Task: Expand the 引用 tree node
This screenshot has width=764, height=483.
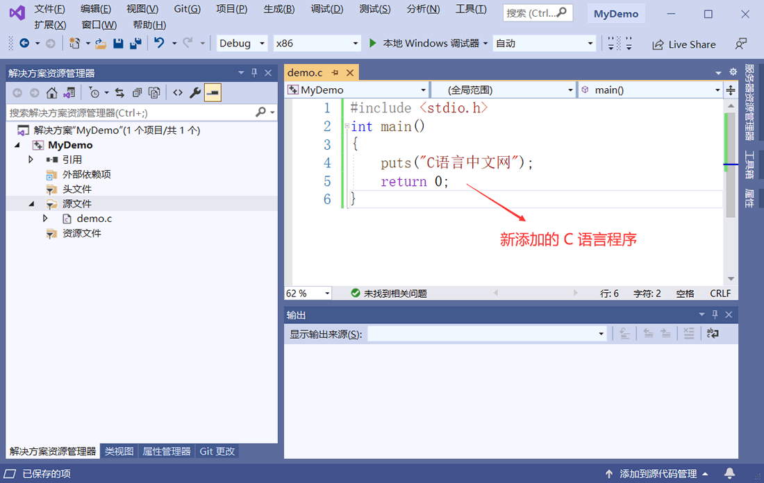Action: pyautogui.click(x=31, y=160)
